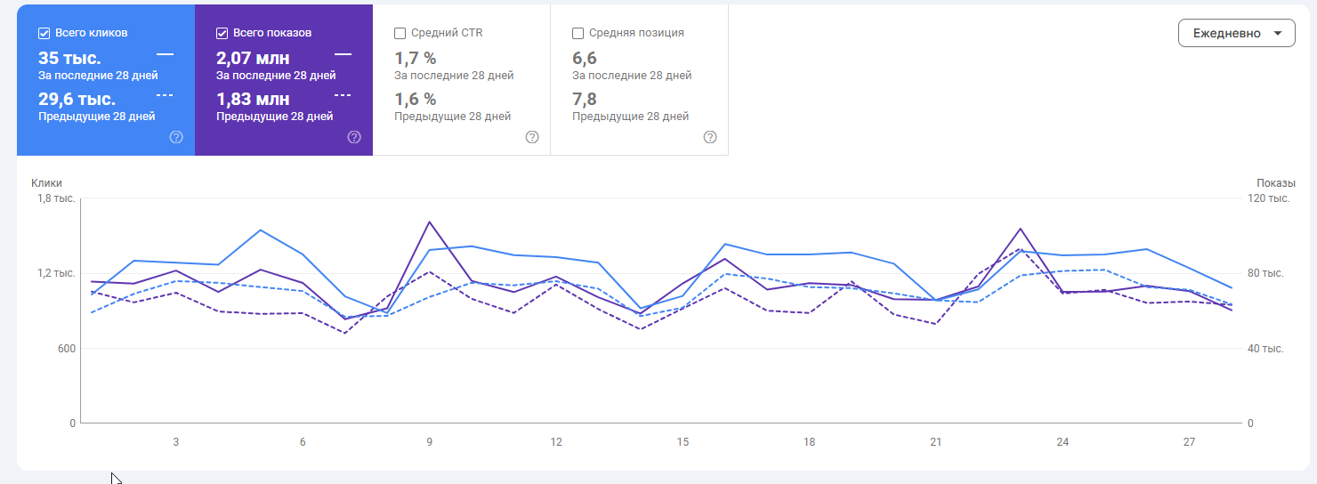1317x484 pixels.
Task: Select the 35 тыс. clicks metric card
Action: pyautogui.click(x=69, y=59)
